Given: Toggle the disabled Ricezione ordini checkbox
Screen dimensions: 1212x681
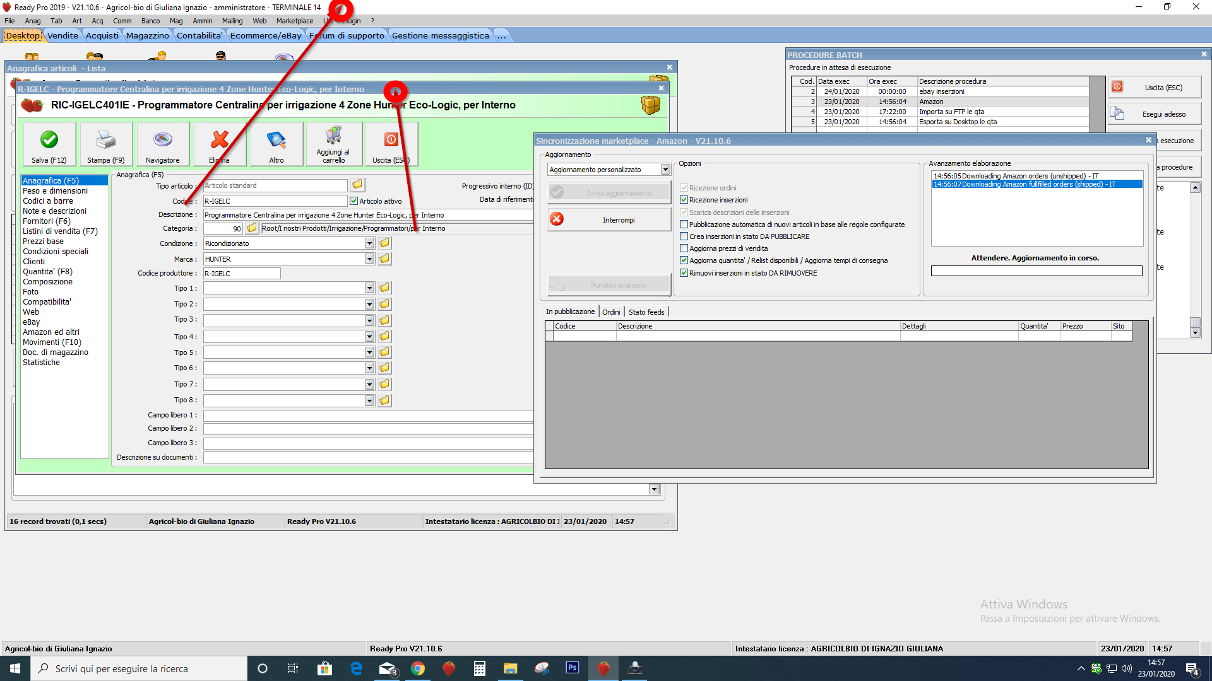Looking at the screenshot, I should [x=684, y=188].
